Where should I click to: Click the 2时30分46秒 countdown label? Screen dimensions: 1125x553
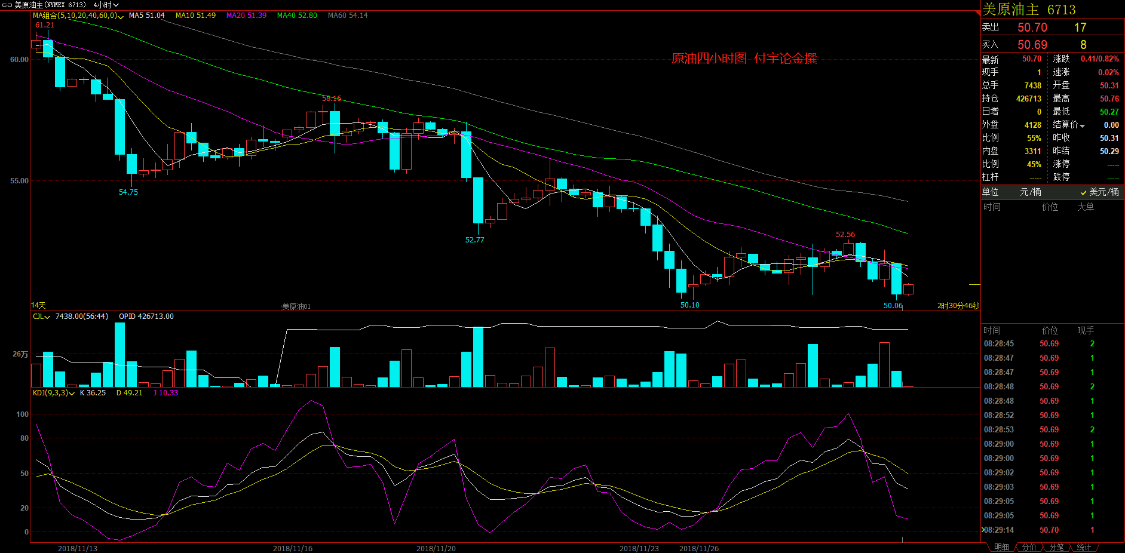[x=958, y=306]
